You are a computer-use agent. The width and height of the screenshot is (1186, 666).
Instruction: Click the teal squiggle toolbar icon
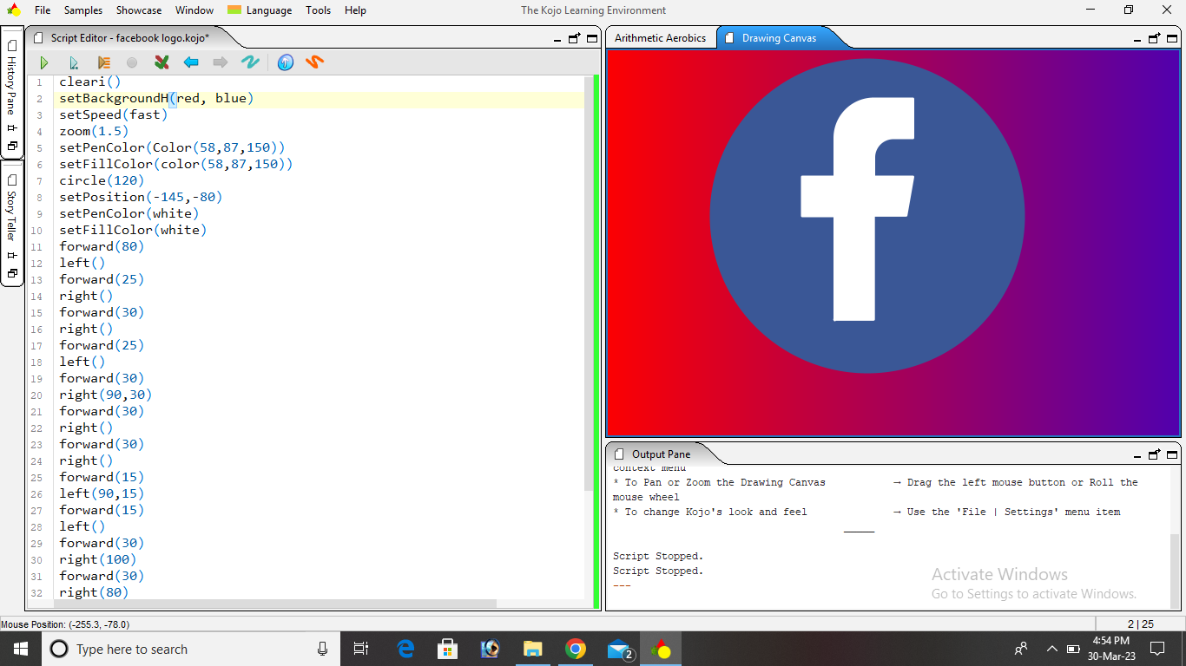pyautogui.click(x=250, y=62)
